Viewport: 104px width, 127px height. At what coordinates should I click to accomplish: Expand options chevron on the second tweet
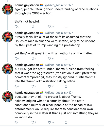98,33
